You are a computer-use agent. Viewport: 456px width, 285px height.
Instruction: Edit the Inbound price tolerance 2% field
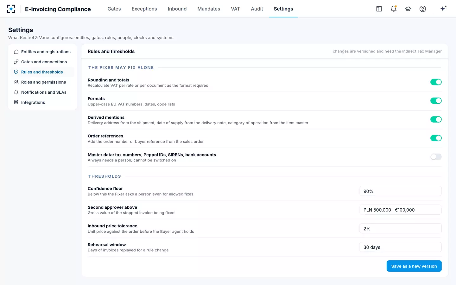point(400,229)
